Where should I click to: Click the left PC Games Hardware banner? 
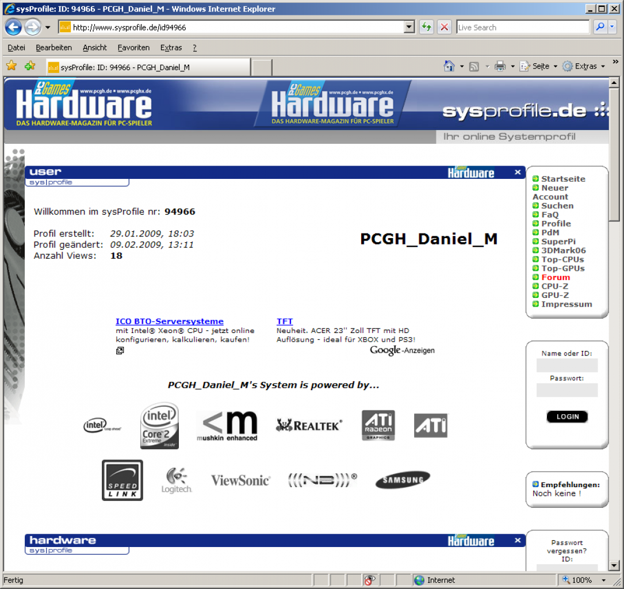click(83, 104)
